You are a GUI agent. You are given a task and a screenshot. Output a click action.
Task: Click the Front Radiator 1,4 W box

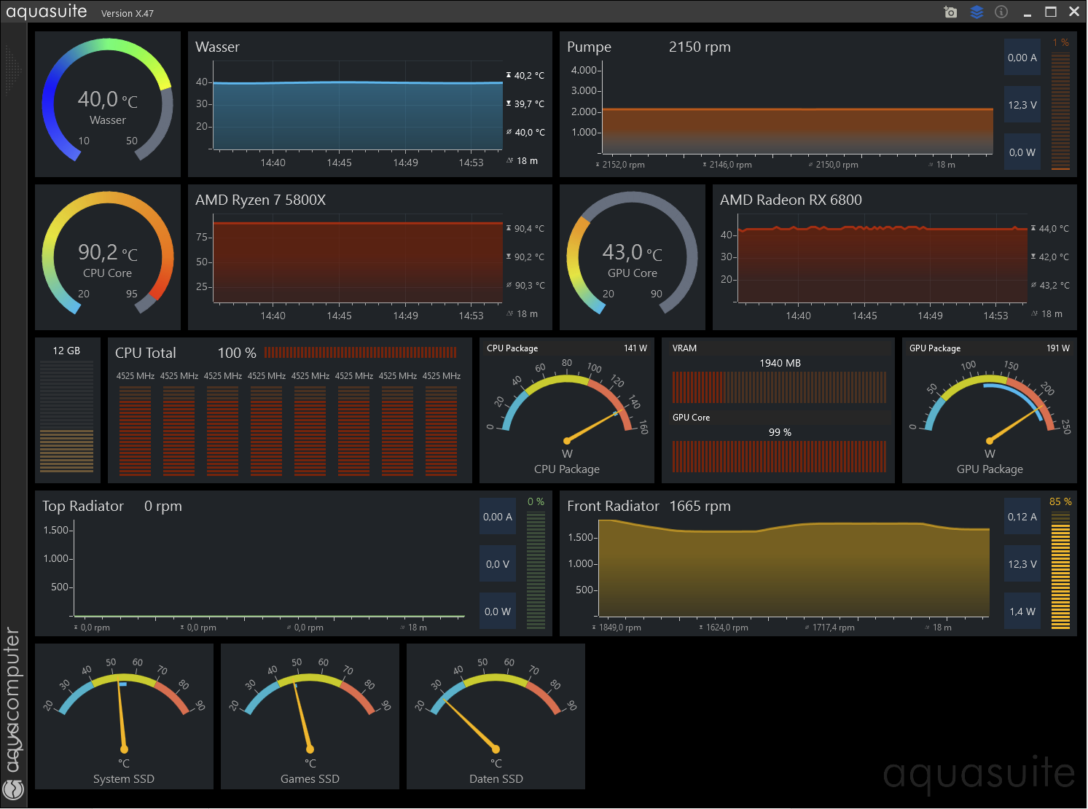click(1022, 611)
